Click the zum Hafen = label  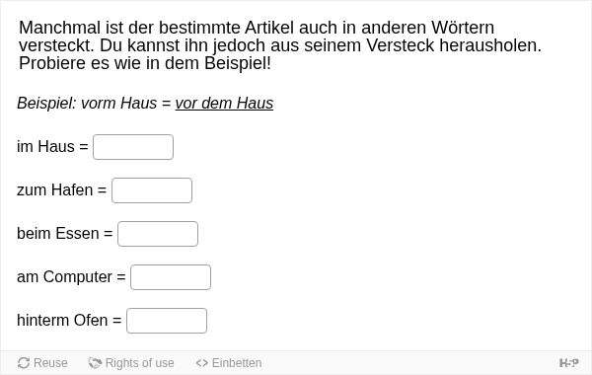pos(62,189)
